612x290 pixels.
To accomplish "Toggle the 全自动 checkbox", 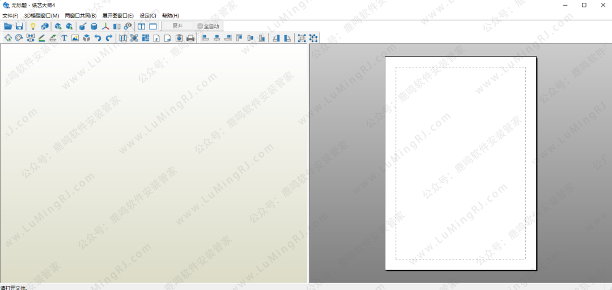I will [x=200, y=26].
